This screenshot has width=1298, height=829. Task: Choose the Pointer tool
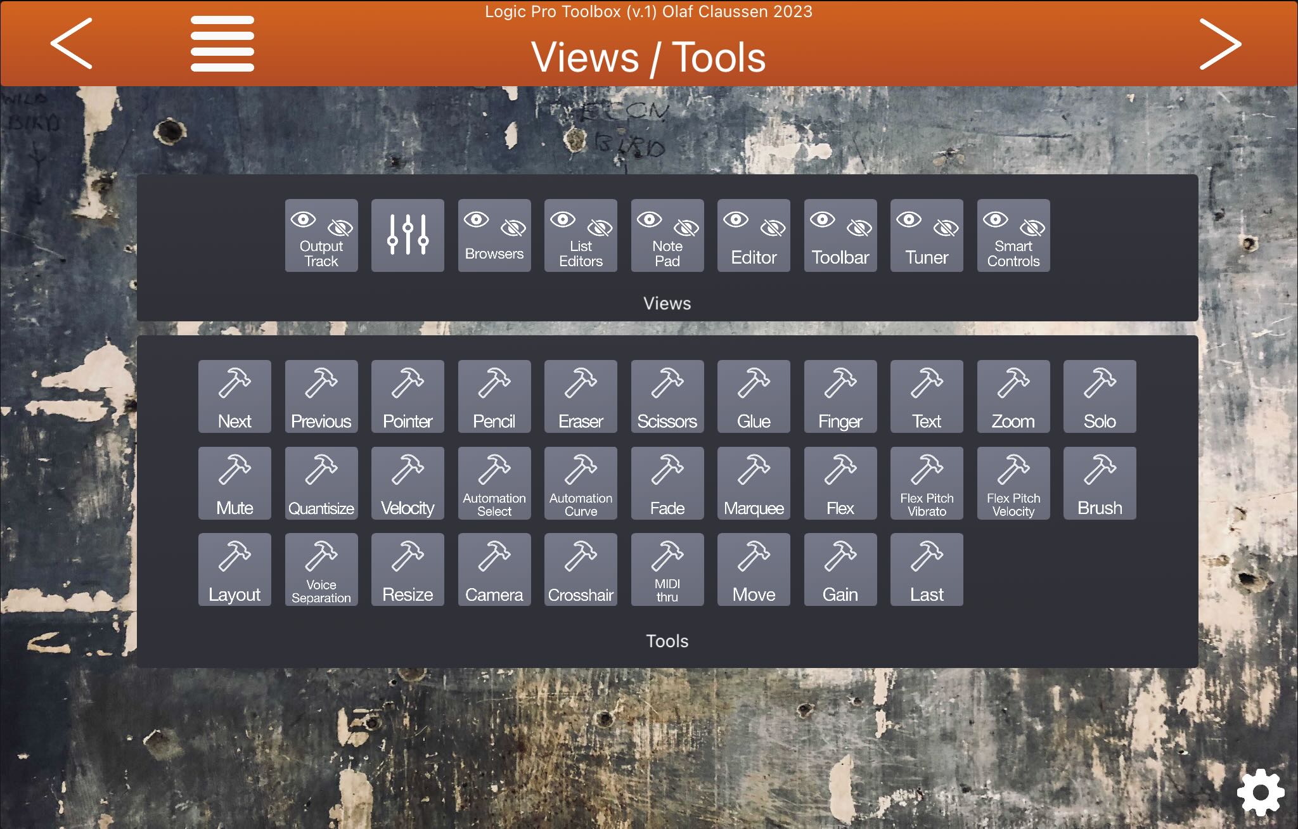(x=408, y=397)
